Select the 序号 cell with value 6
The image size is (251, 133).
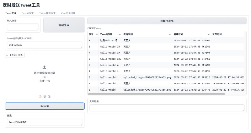tap(93, 59)
